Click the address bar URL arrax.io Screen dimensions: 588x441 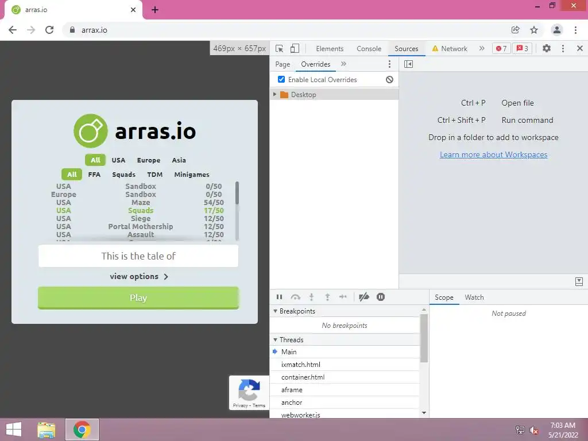coord(95,30)
